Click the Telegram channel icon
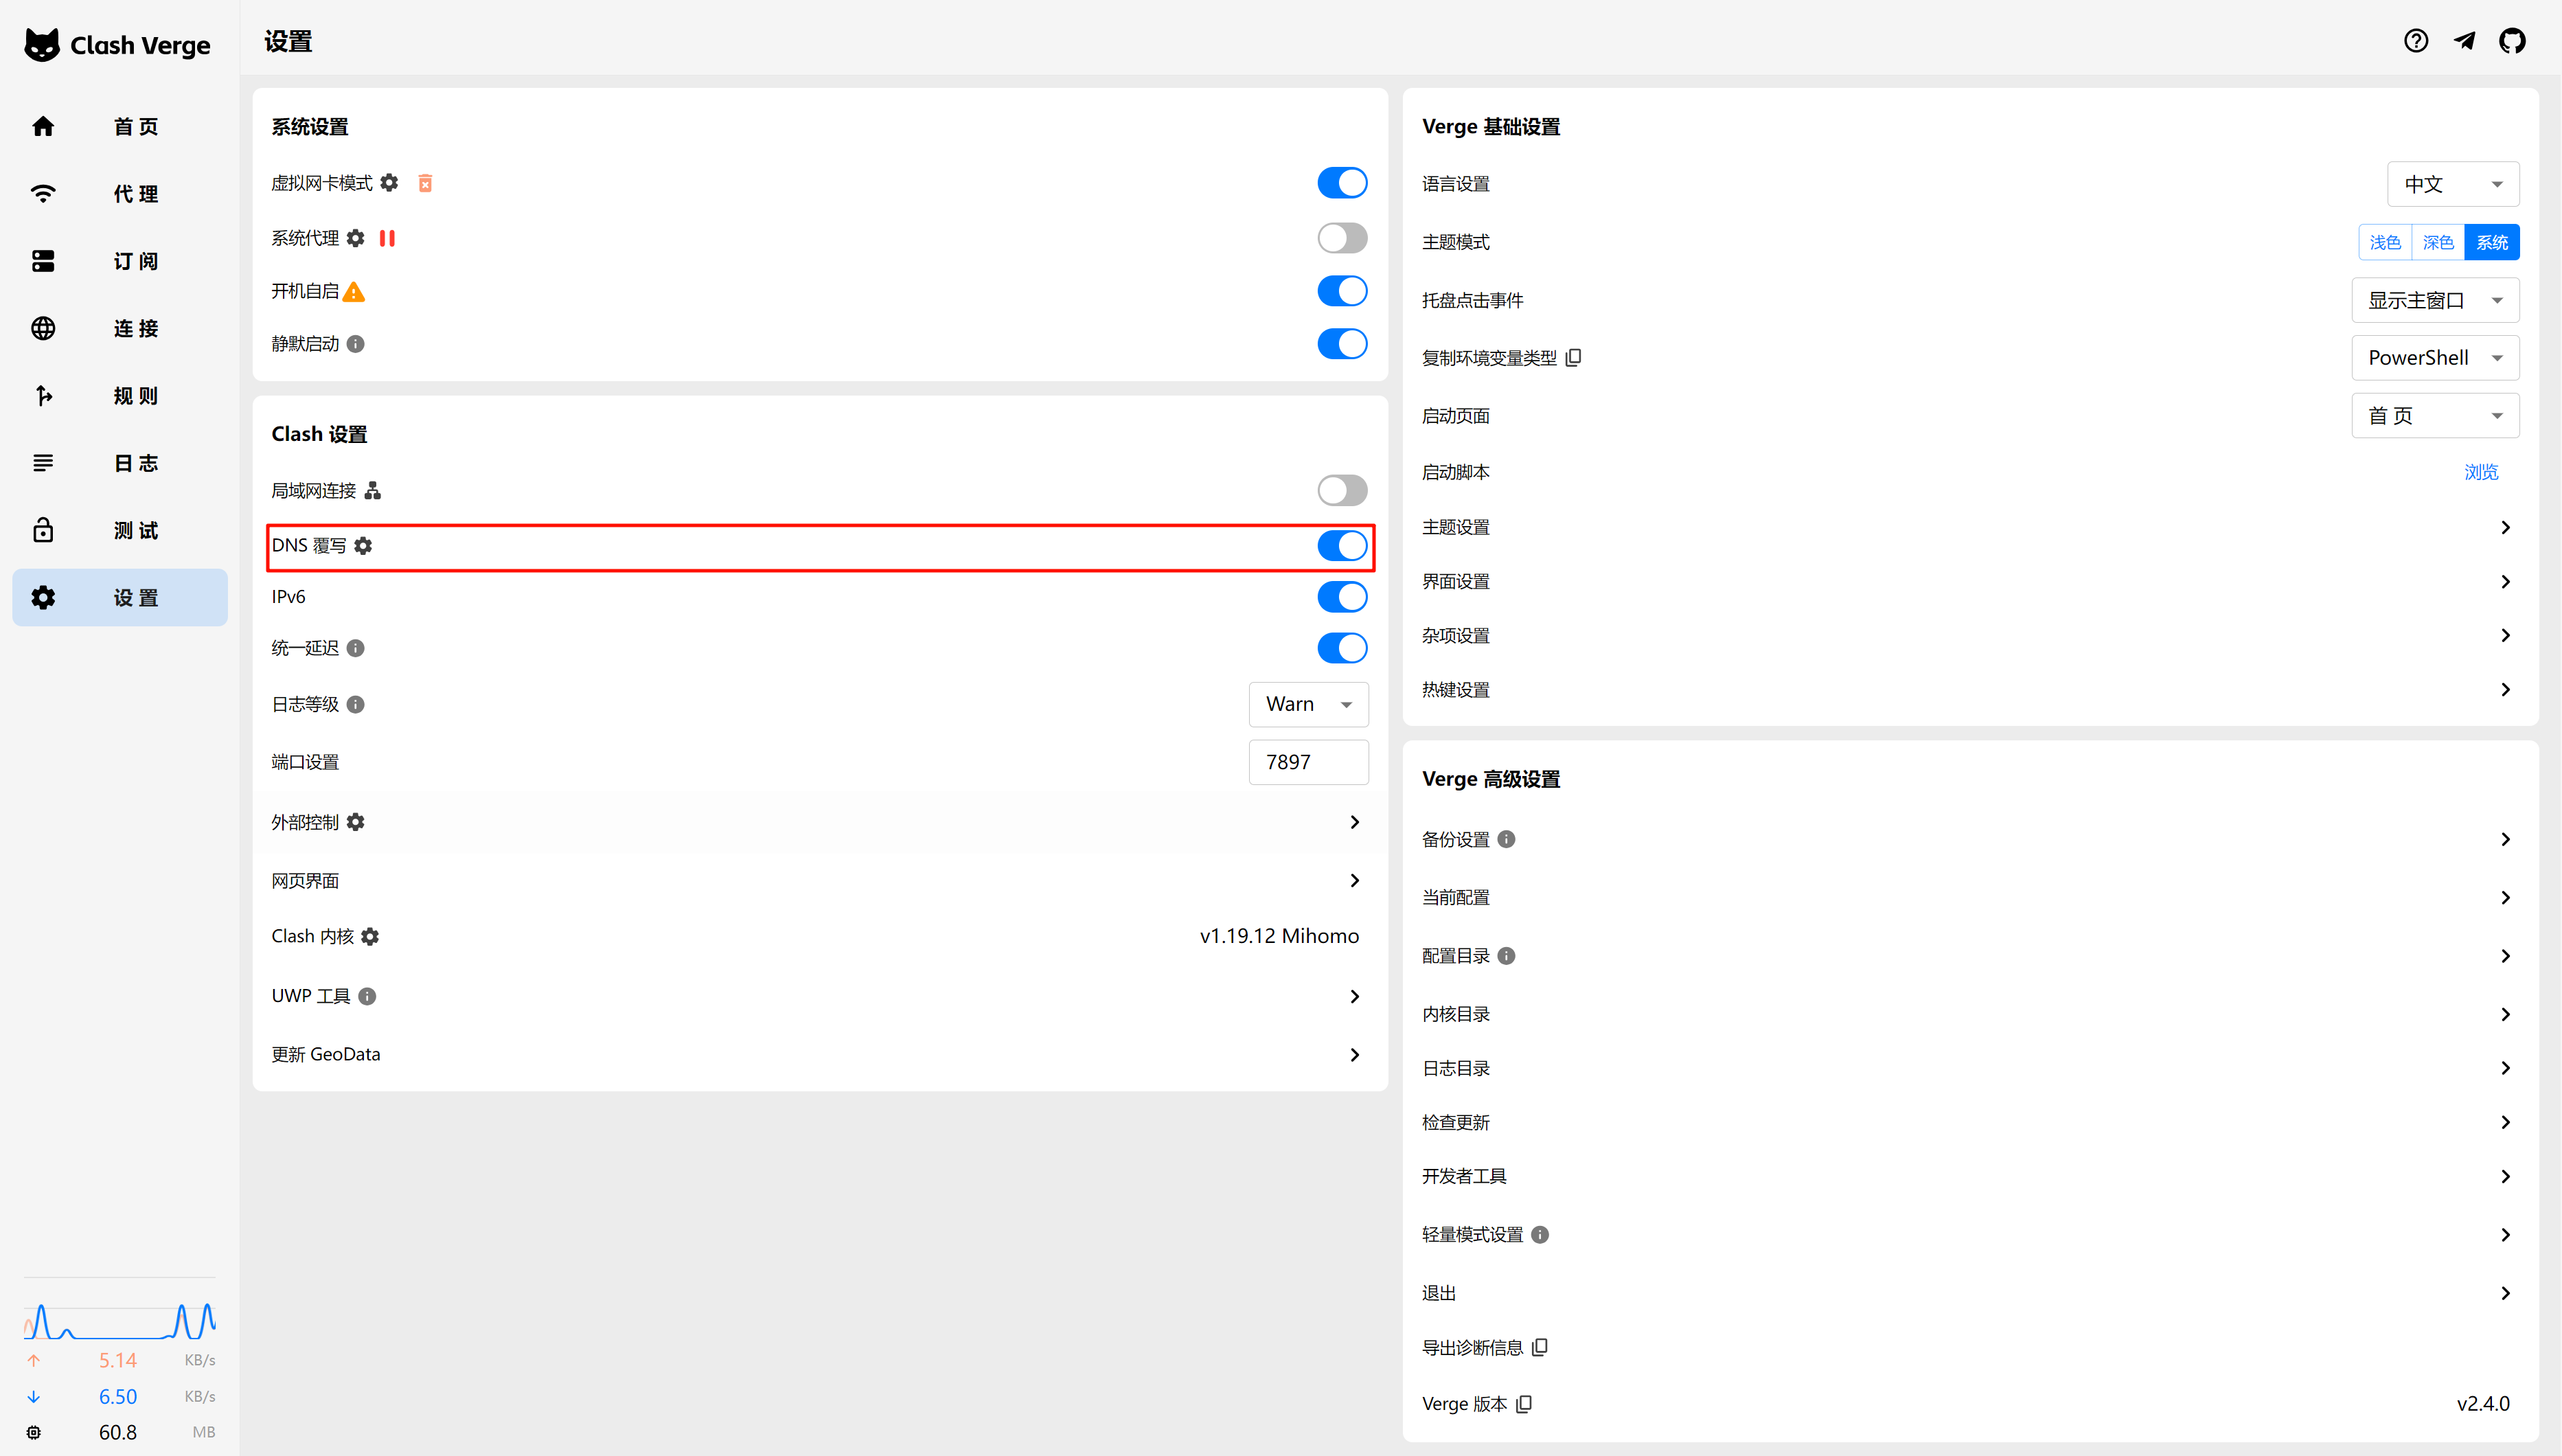 (x=2464, y=41)
